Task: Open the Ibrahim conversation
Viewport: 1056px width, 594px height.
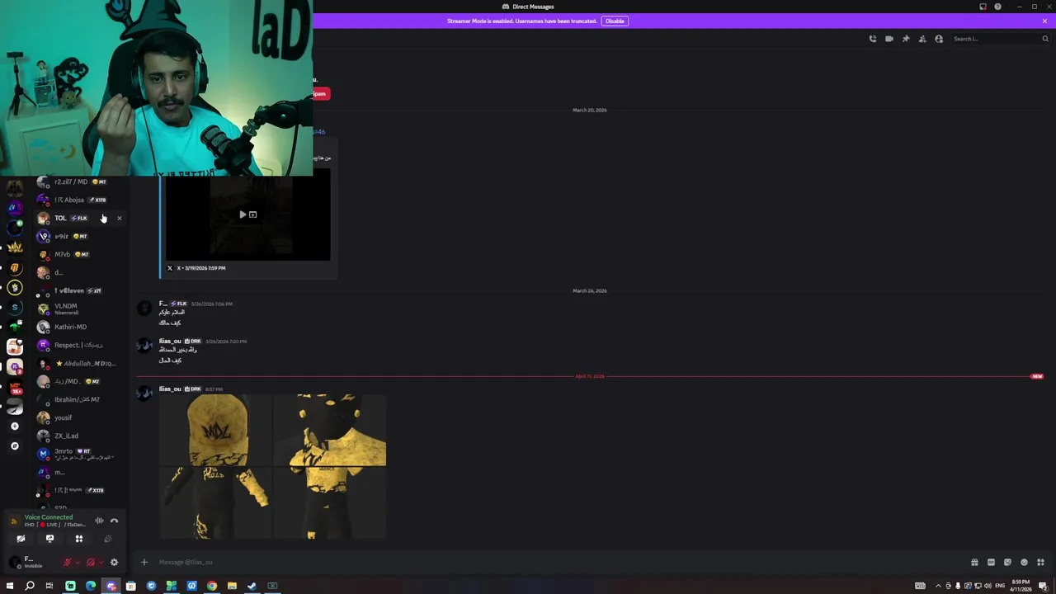Action: [x=78, y=399]
